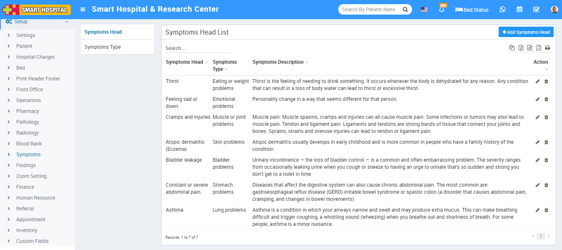Toggle the hamburger sidebar menu
The height and width of the screenshot is (250, 562).
83,10
